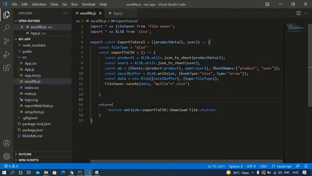
Task: Open the Windows Start menu
Action: (x=4, y=173)
